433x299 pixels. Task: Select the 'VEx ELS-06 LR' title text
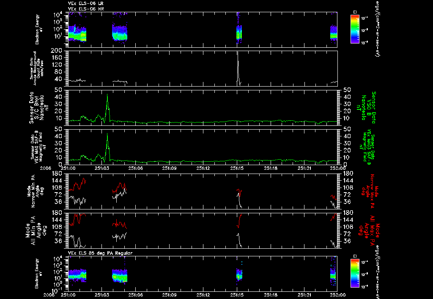coord(85,3)
